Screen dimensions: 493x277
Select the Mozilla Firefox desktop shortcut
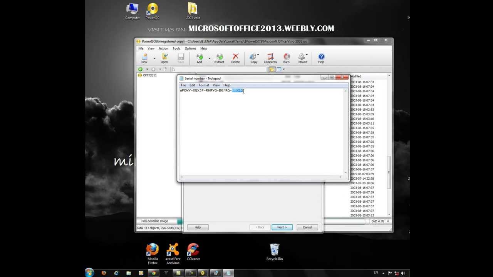click(153, 254)
